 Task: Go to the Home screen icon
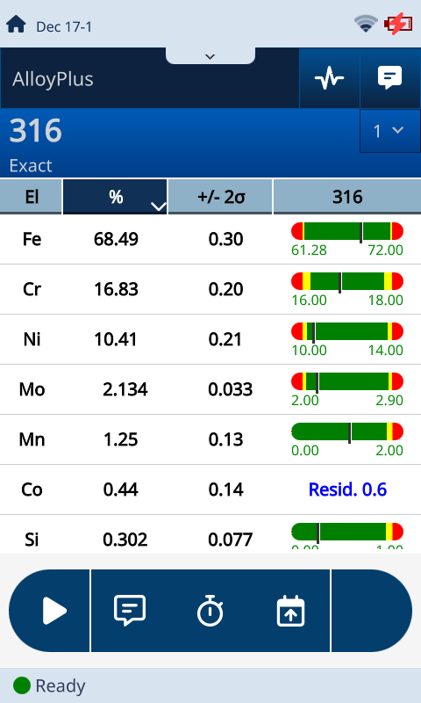pos(16,25)
